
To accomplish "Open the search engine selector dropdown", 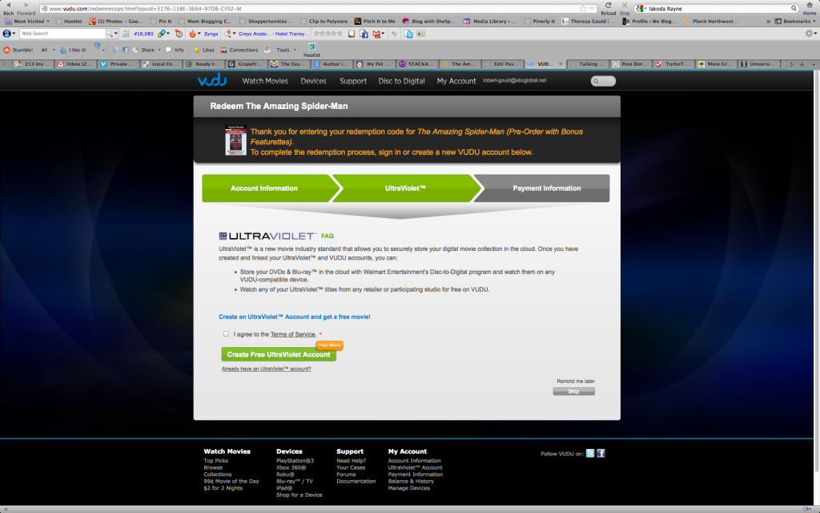I will tap(641, 8).
